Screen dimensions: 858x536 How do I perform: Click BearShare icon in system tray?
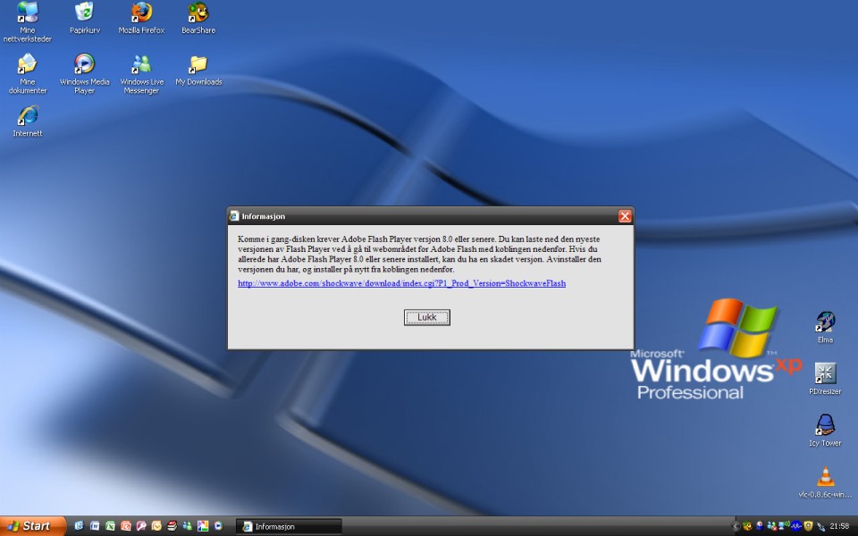click(x=747, y=526)
